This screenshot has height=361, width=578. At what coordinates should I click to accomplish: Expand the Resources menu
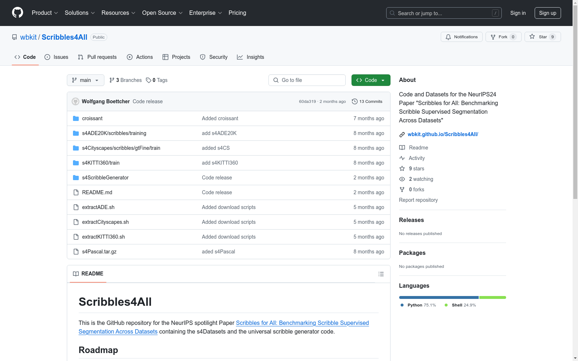click(118, 13)
